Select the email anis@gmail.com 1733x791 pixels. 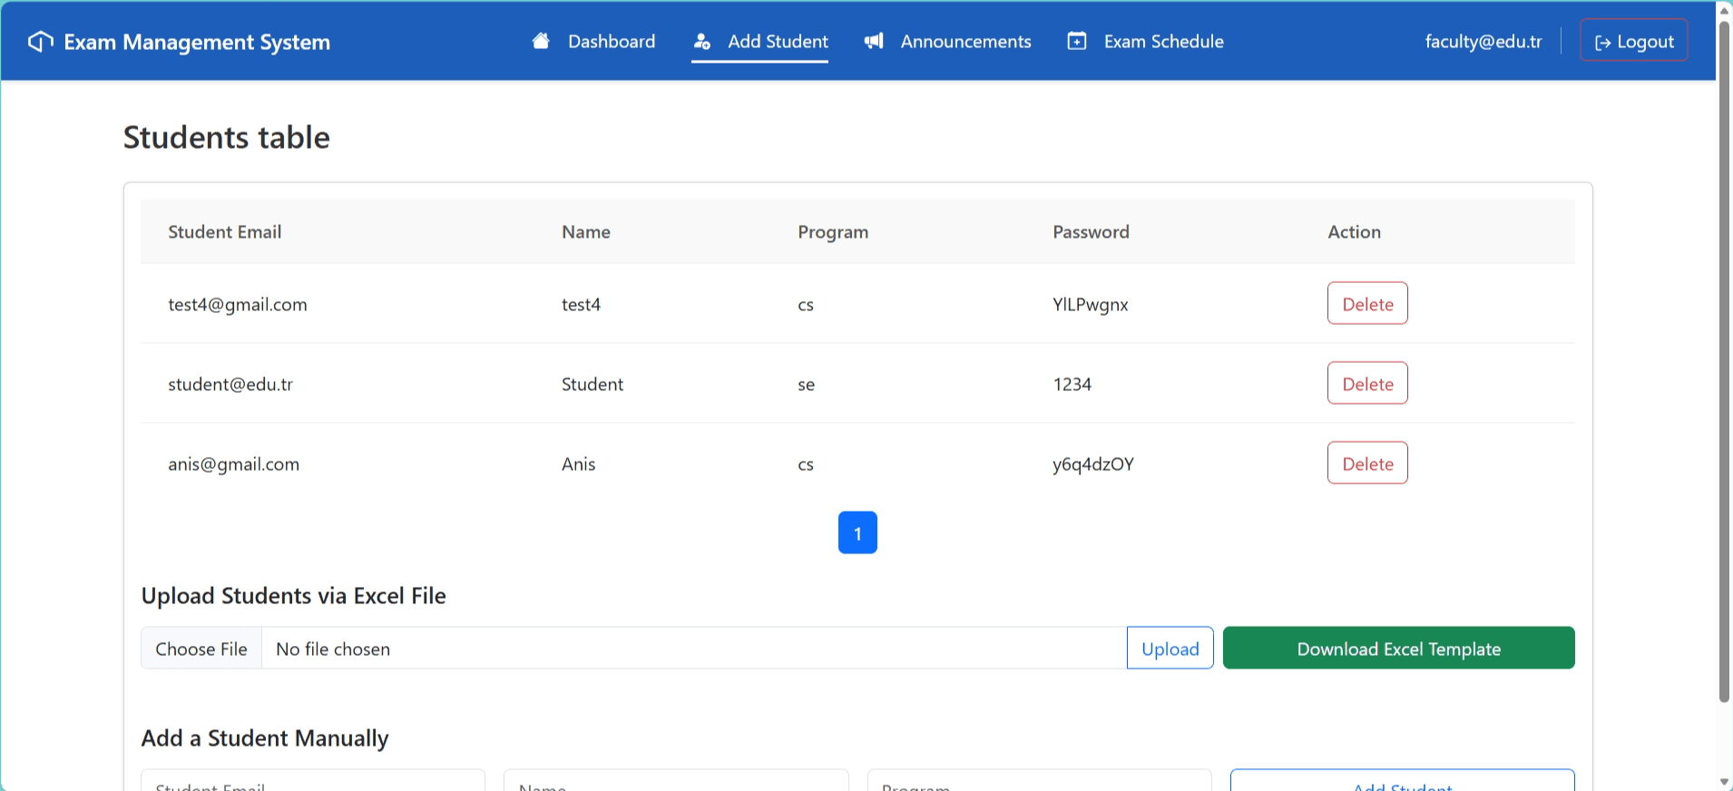coord(233,464)
